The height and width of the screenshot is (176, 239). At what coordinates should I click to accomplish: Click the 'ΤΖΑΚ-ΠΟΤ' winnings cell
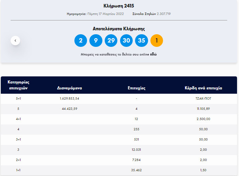click(x=203, y=98)
